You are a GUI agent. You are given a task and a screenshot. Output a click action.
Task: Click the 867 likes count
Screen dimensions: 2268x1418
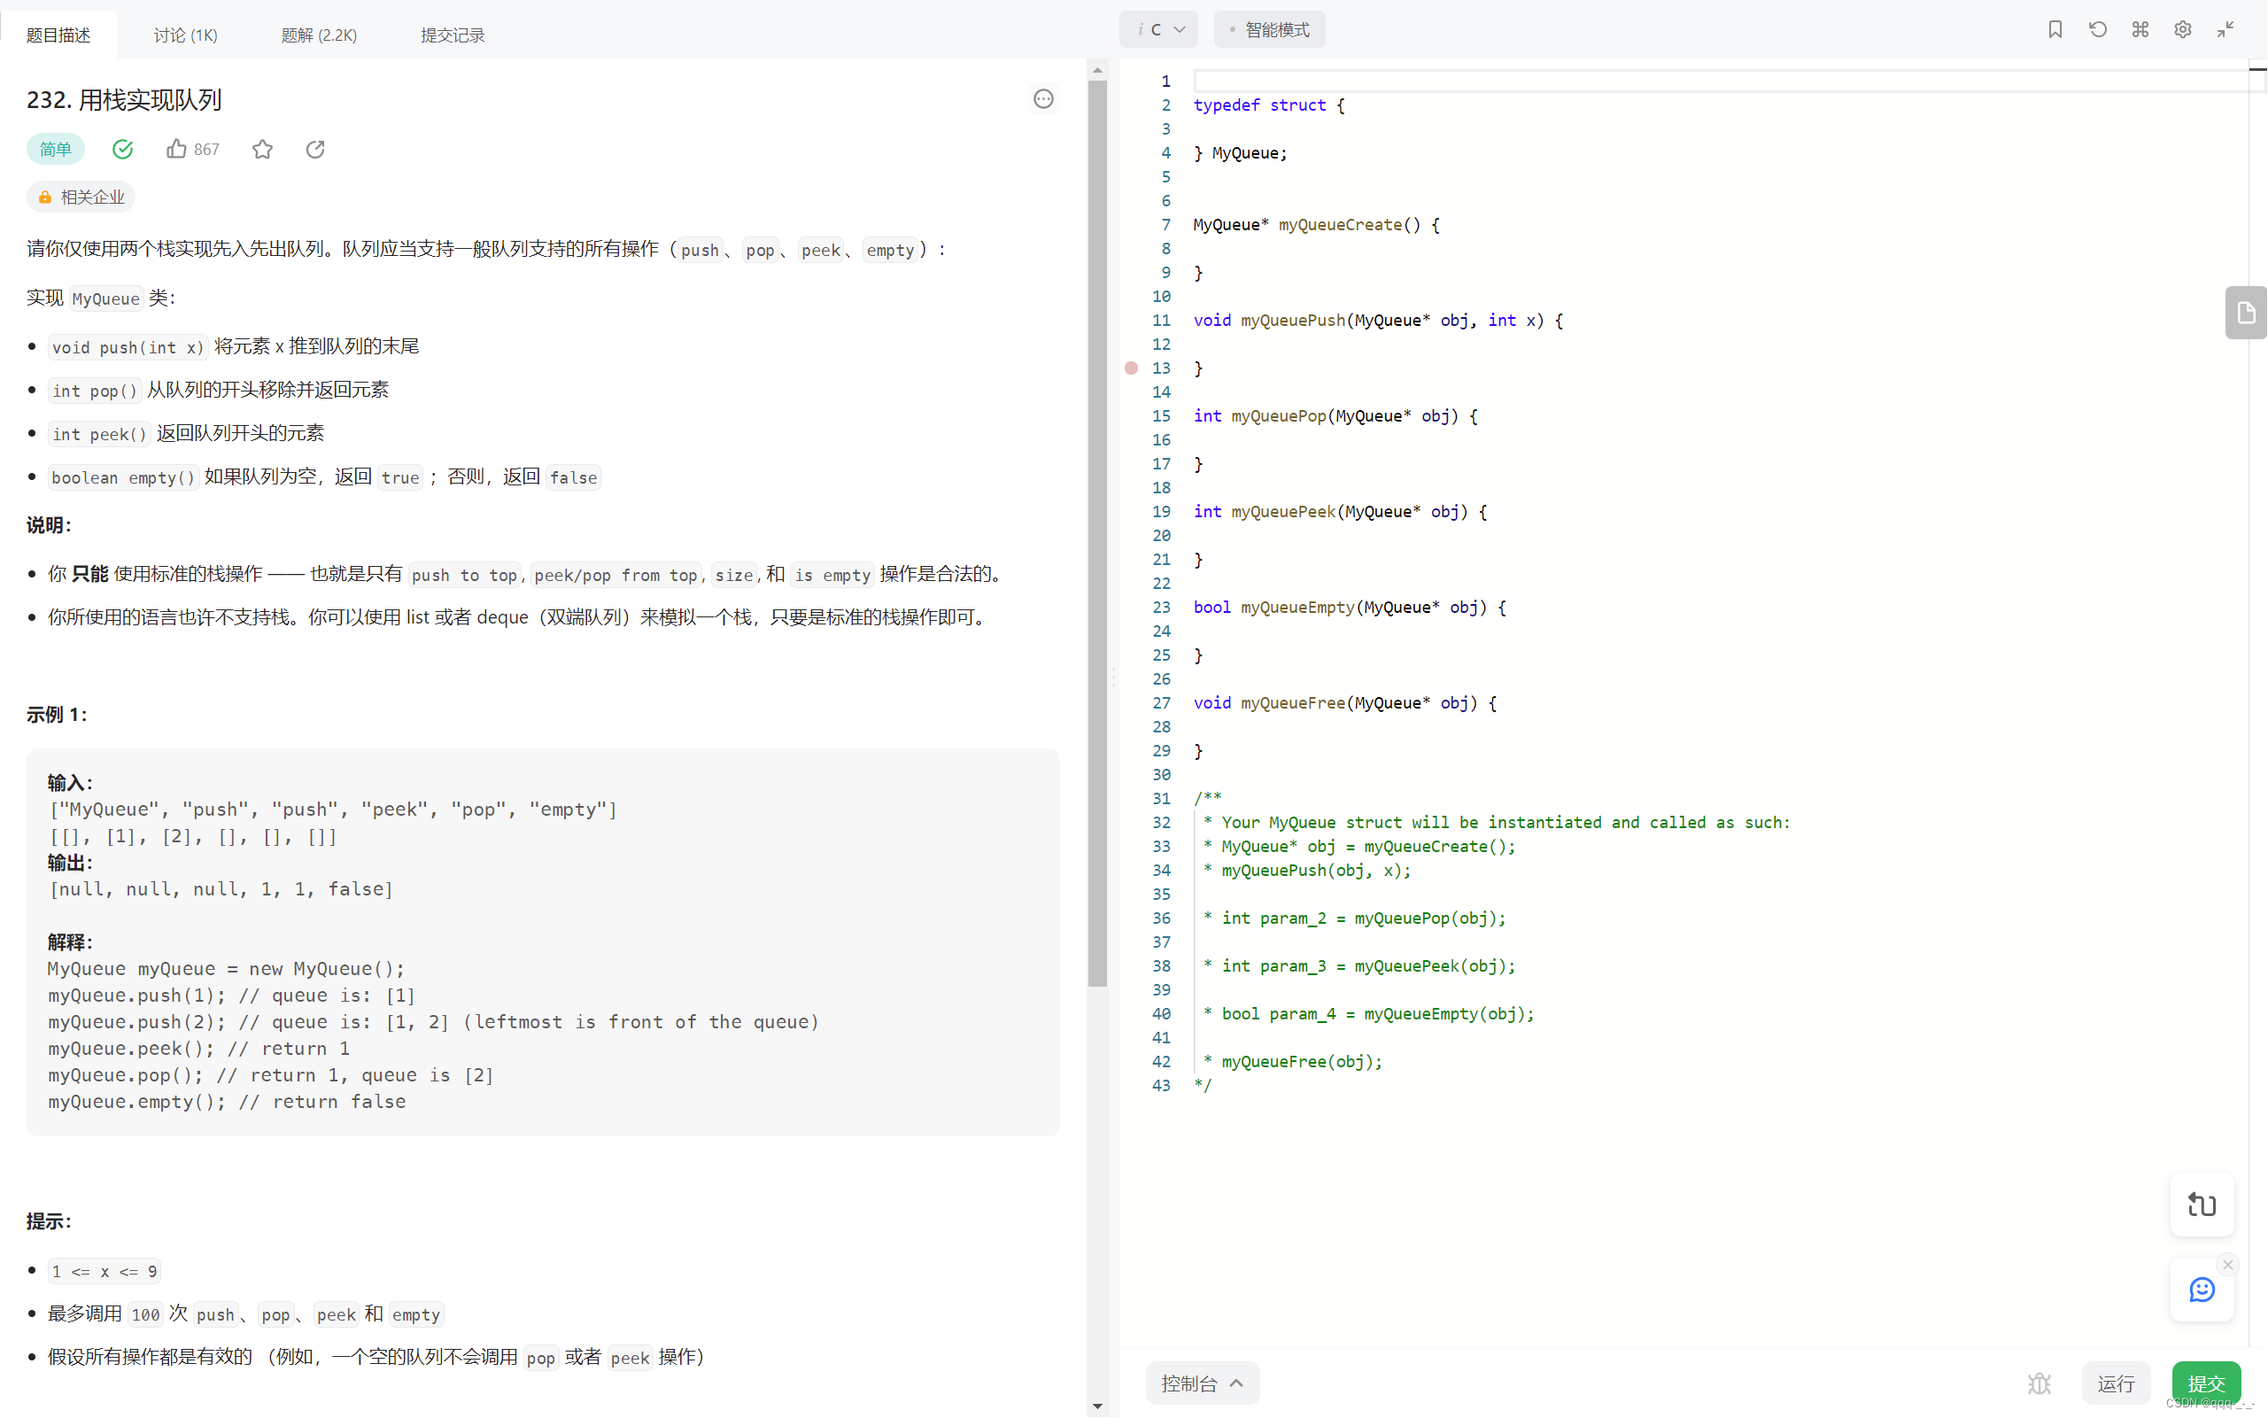(x=206, y=149)
